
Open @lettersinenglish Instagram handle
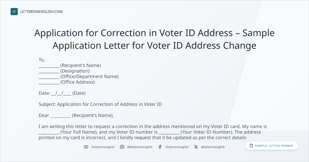[140, 147]
